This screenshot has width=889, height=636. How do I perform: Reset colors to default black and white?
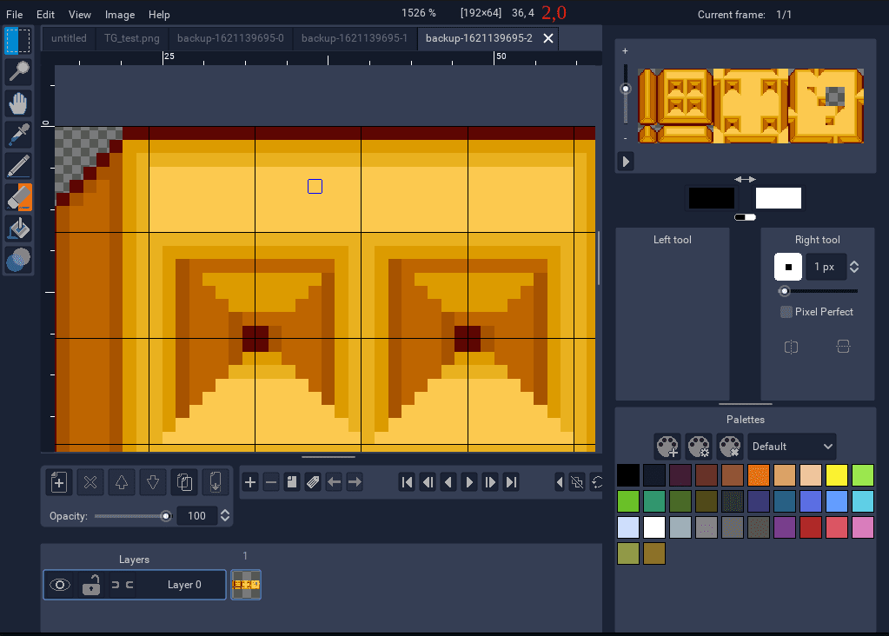point(745,217)
